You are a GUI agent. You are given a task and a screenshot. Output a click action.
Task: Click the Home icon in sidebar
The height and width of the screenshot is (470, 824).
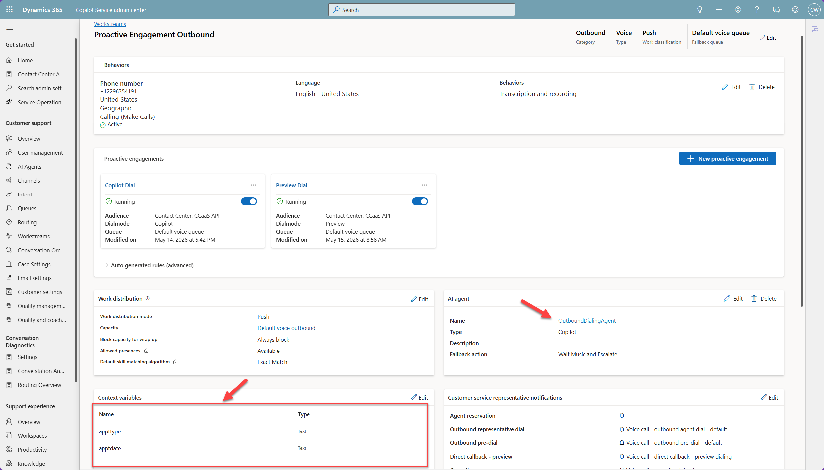[9, 60]
